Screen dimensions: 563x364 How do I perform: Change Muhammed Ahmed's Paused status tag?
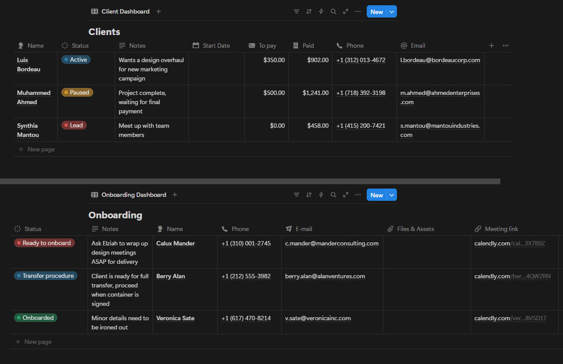pos(77,93)
